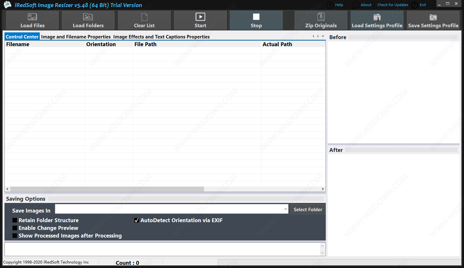Screen dimensions: 464x268
Task: Click the Orientation column header
Action: 109,44
